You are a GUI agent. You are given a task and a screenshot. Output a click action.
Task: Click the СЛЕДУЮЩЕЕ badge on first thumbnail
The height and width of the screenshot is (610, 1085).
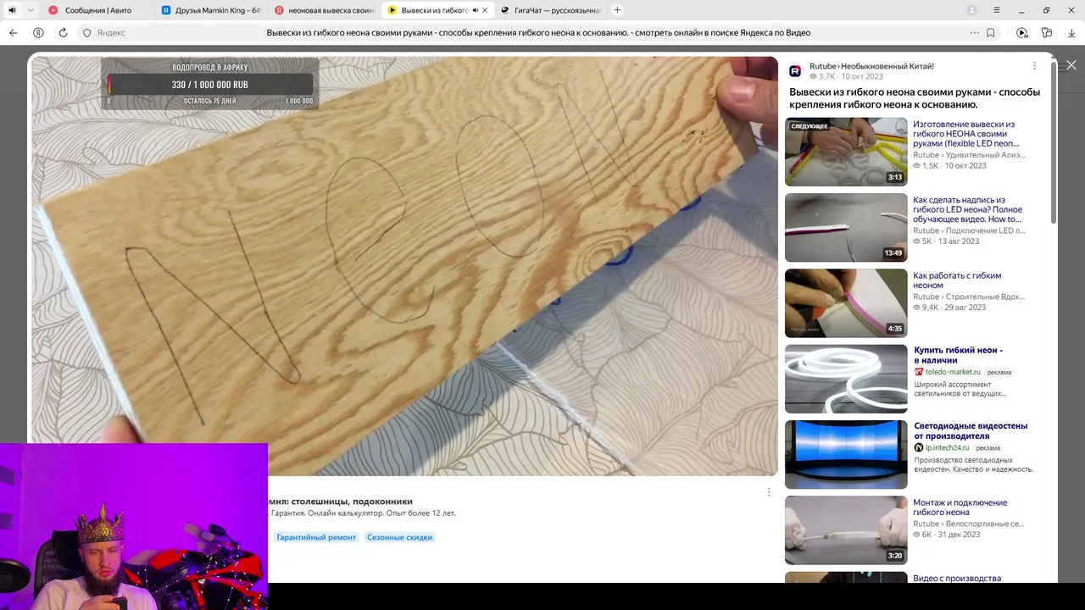810,126
